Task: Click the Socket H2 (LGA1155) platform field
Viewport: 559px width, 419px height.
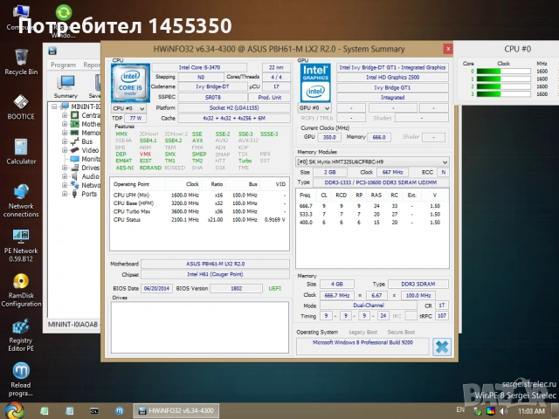Action: point(234,107)
